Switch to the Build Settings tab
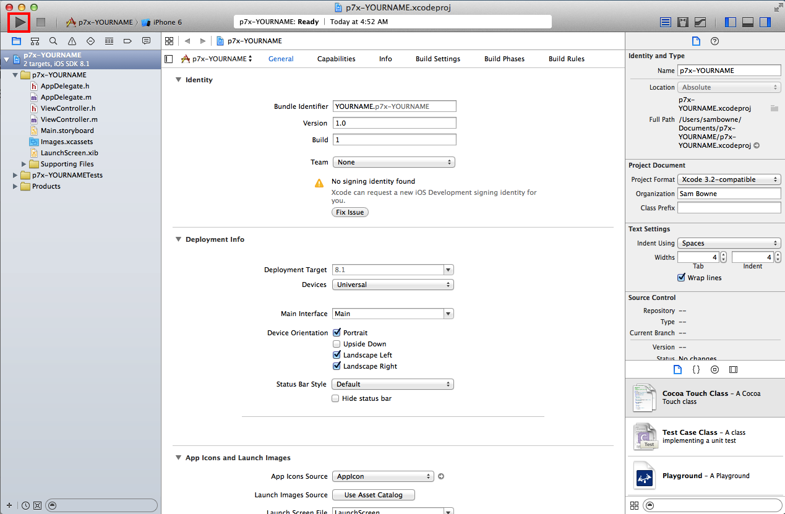 [438, 59]
